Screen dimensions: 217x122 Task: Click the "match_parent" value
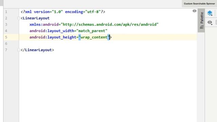coord(92,31)
